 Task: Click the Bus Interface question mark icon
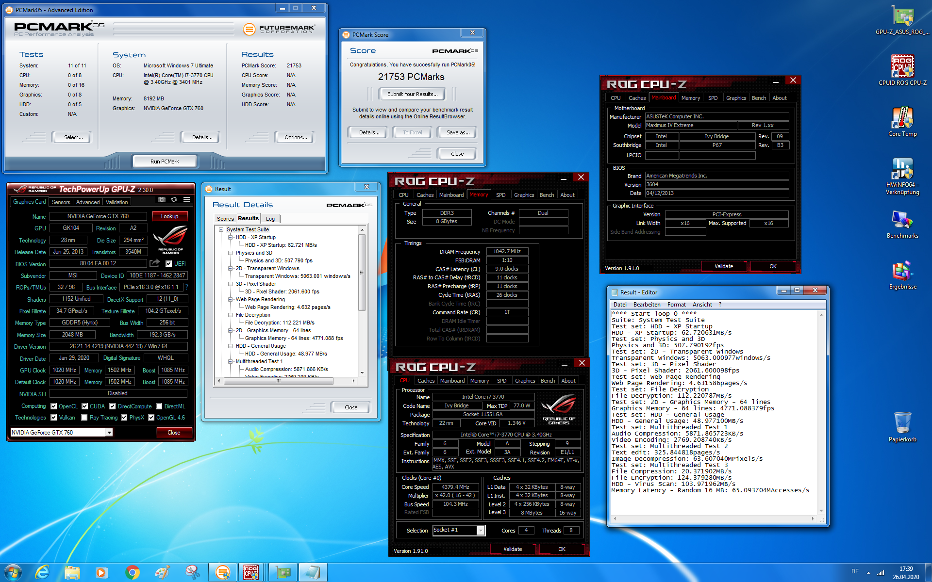[x=187, y=287]
